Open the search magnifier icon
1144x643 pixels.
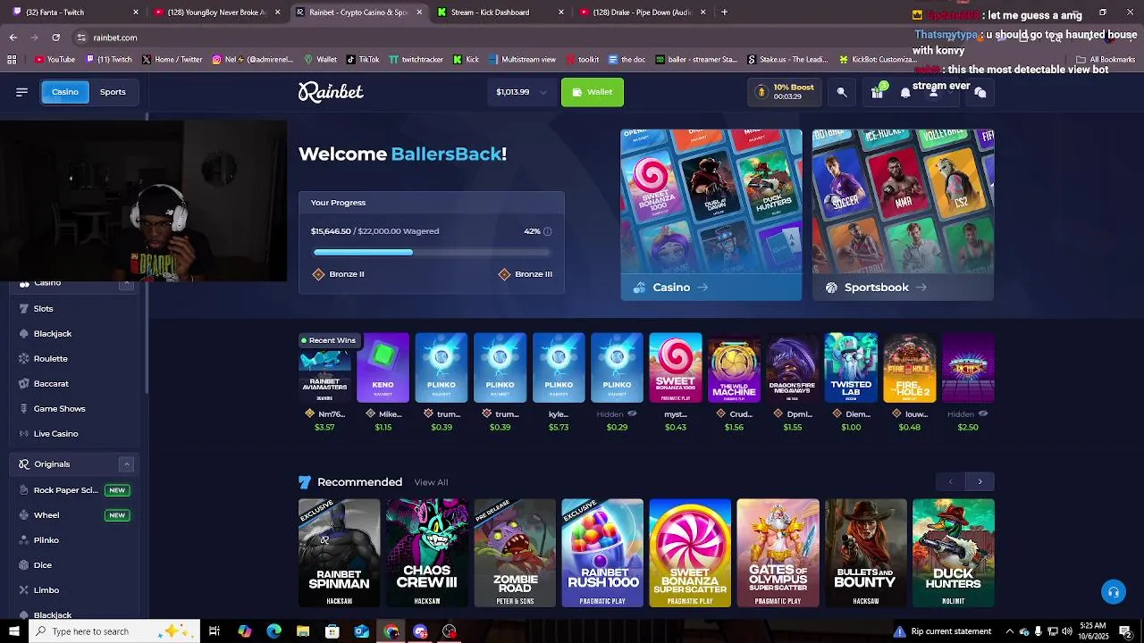click(x=842, y=92)
